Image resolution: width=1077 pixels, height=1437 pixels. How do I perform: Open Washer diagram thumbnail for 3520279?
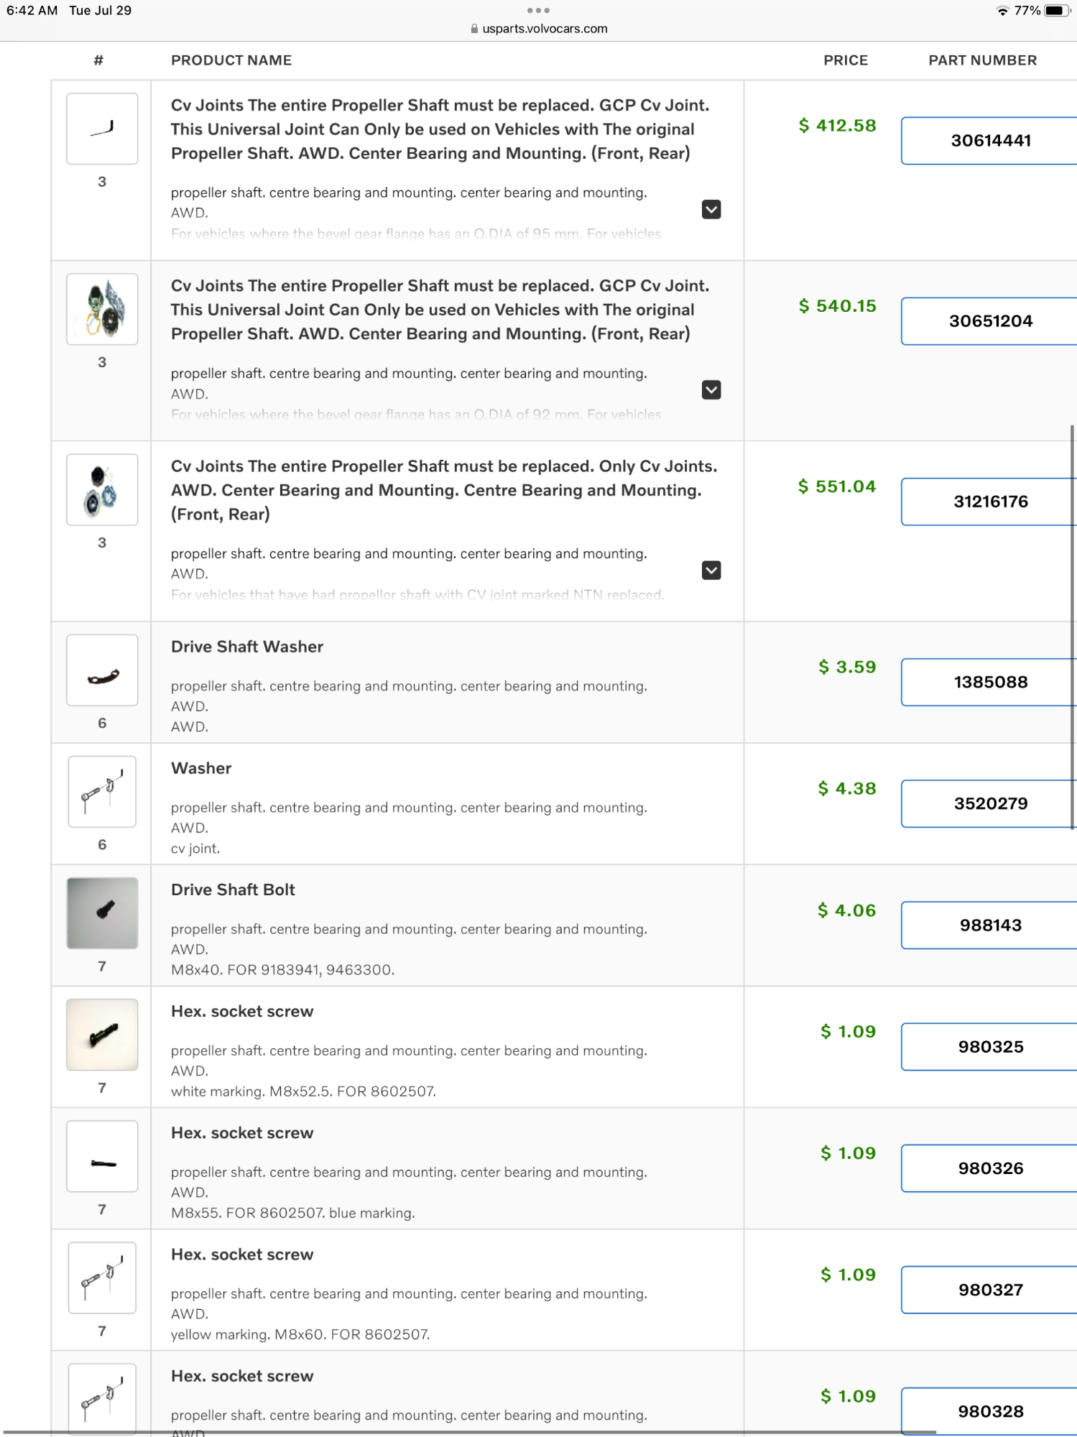pos(102,791)
